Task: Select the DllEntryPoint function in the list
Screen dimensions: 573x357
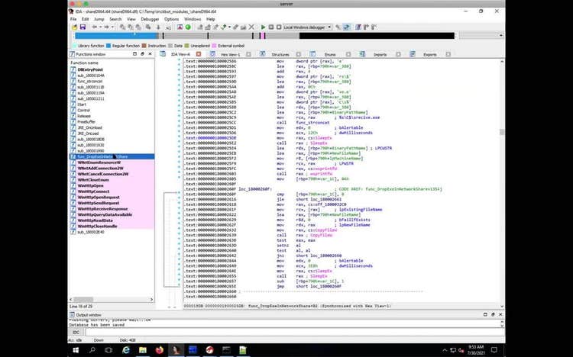Action: click(x=90, y=70)
